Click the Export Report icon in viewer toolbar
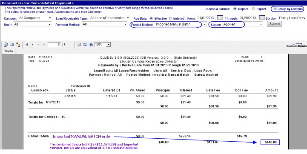This screenshot has width=307, height=154. (x=6, y=45)
